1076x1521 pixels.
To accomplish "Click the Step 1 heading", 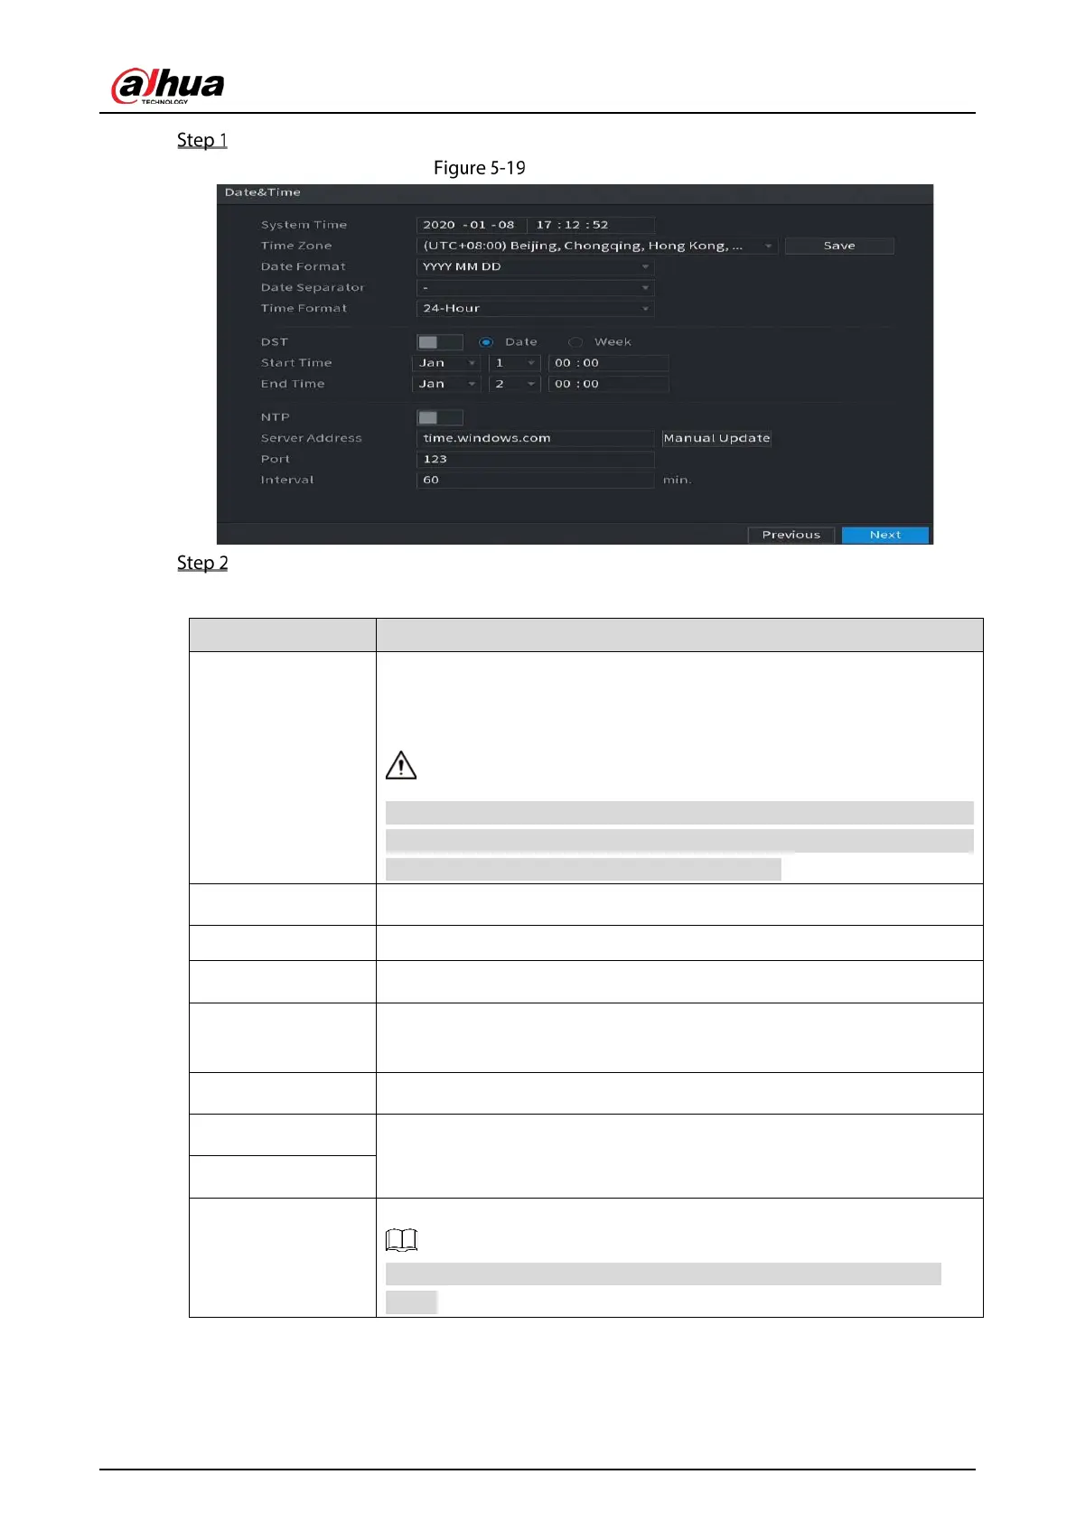I will [202, 140].
